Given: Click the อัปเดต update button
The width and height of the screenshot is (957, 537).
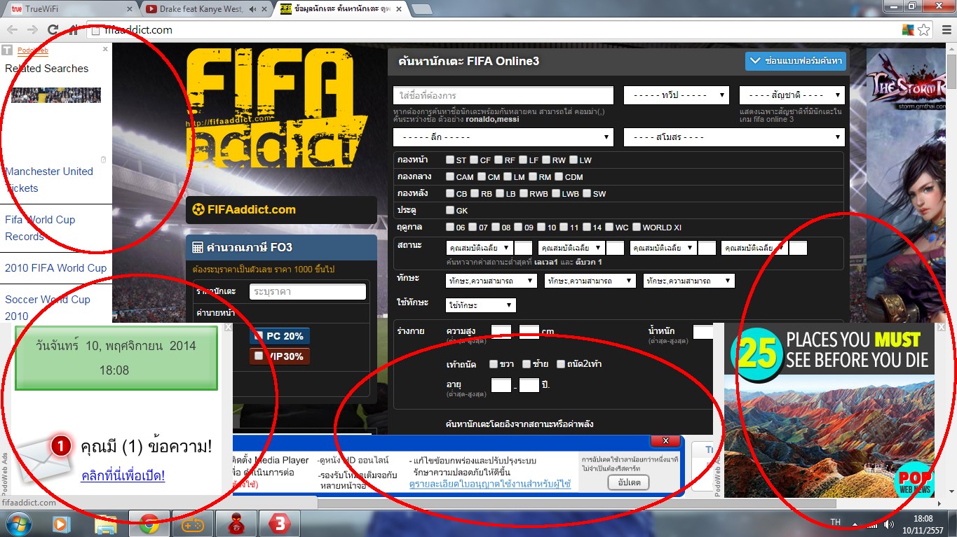Looking at the screenshot, I should 628,482.
